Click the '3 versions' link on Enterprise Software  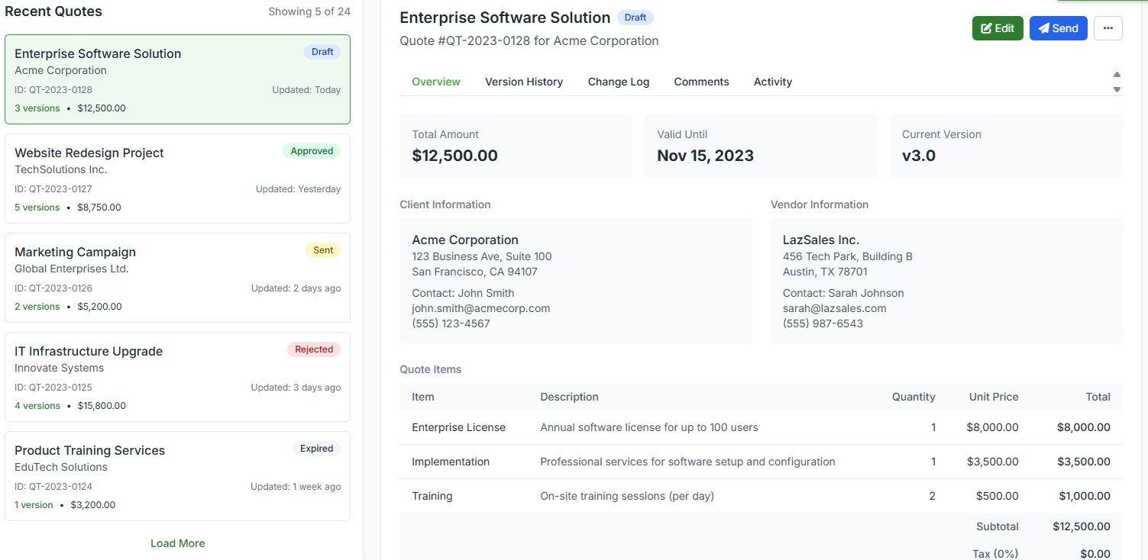coord(37,108)
